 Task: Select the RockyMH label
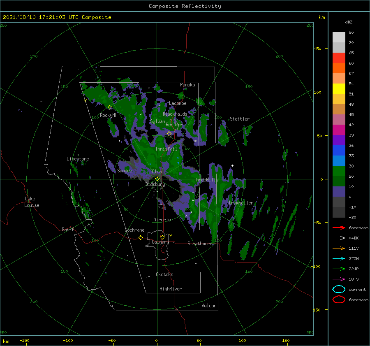tap(109, 115)
